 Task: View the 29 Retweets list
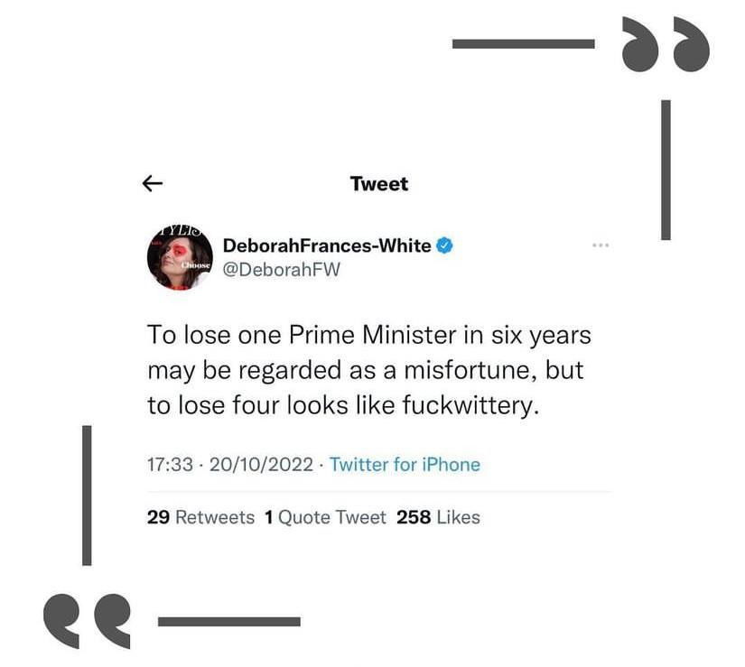200,517
